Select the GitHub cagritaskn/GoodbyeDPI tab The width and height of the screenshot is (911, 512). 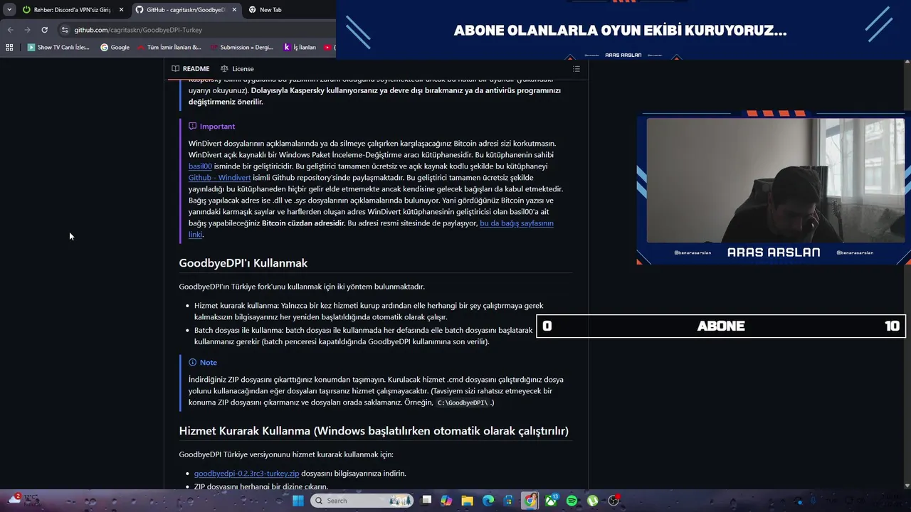tap(186, 10)
